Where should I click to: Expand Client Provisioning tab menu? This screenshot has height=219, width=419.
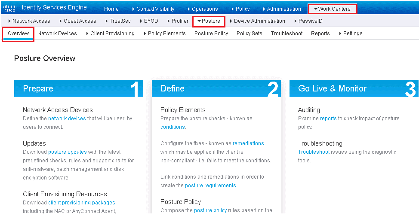click(x=111, y=33)
